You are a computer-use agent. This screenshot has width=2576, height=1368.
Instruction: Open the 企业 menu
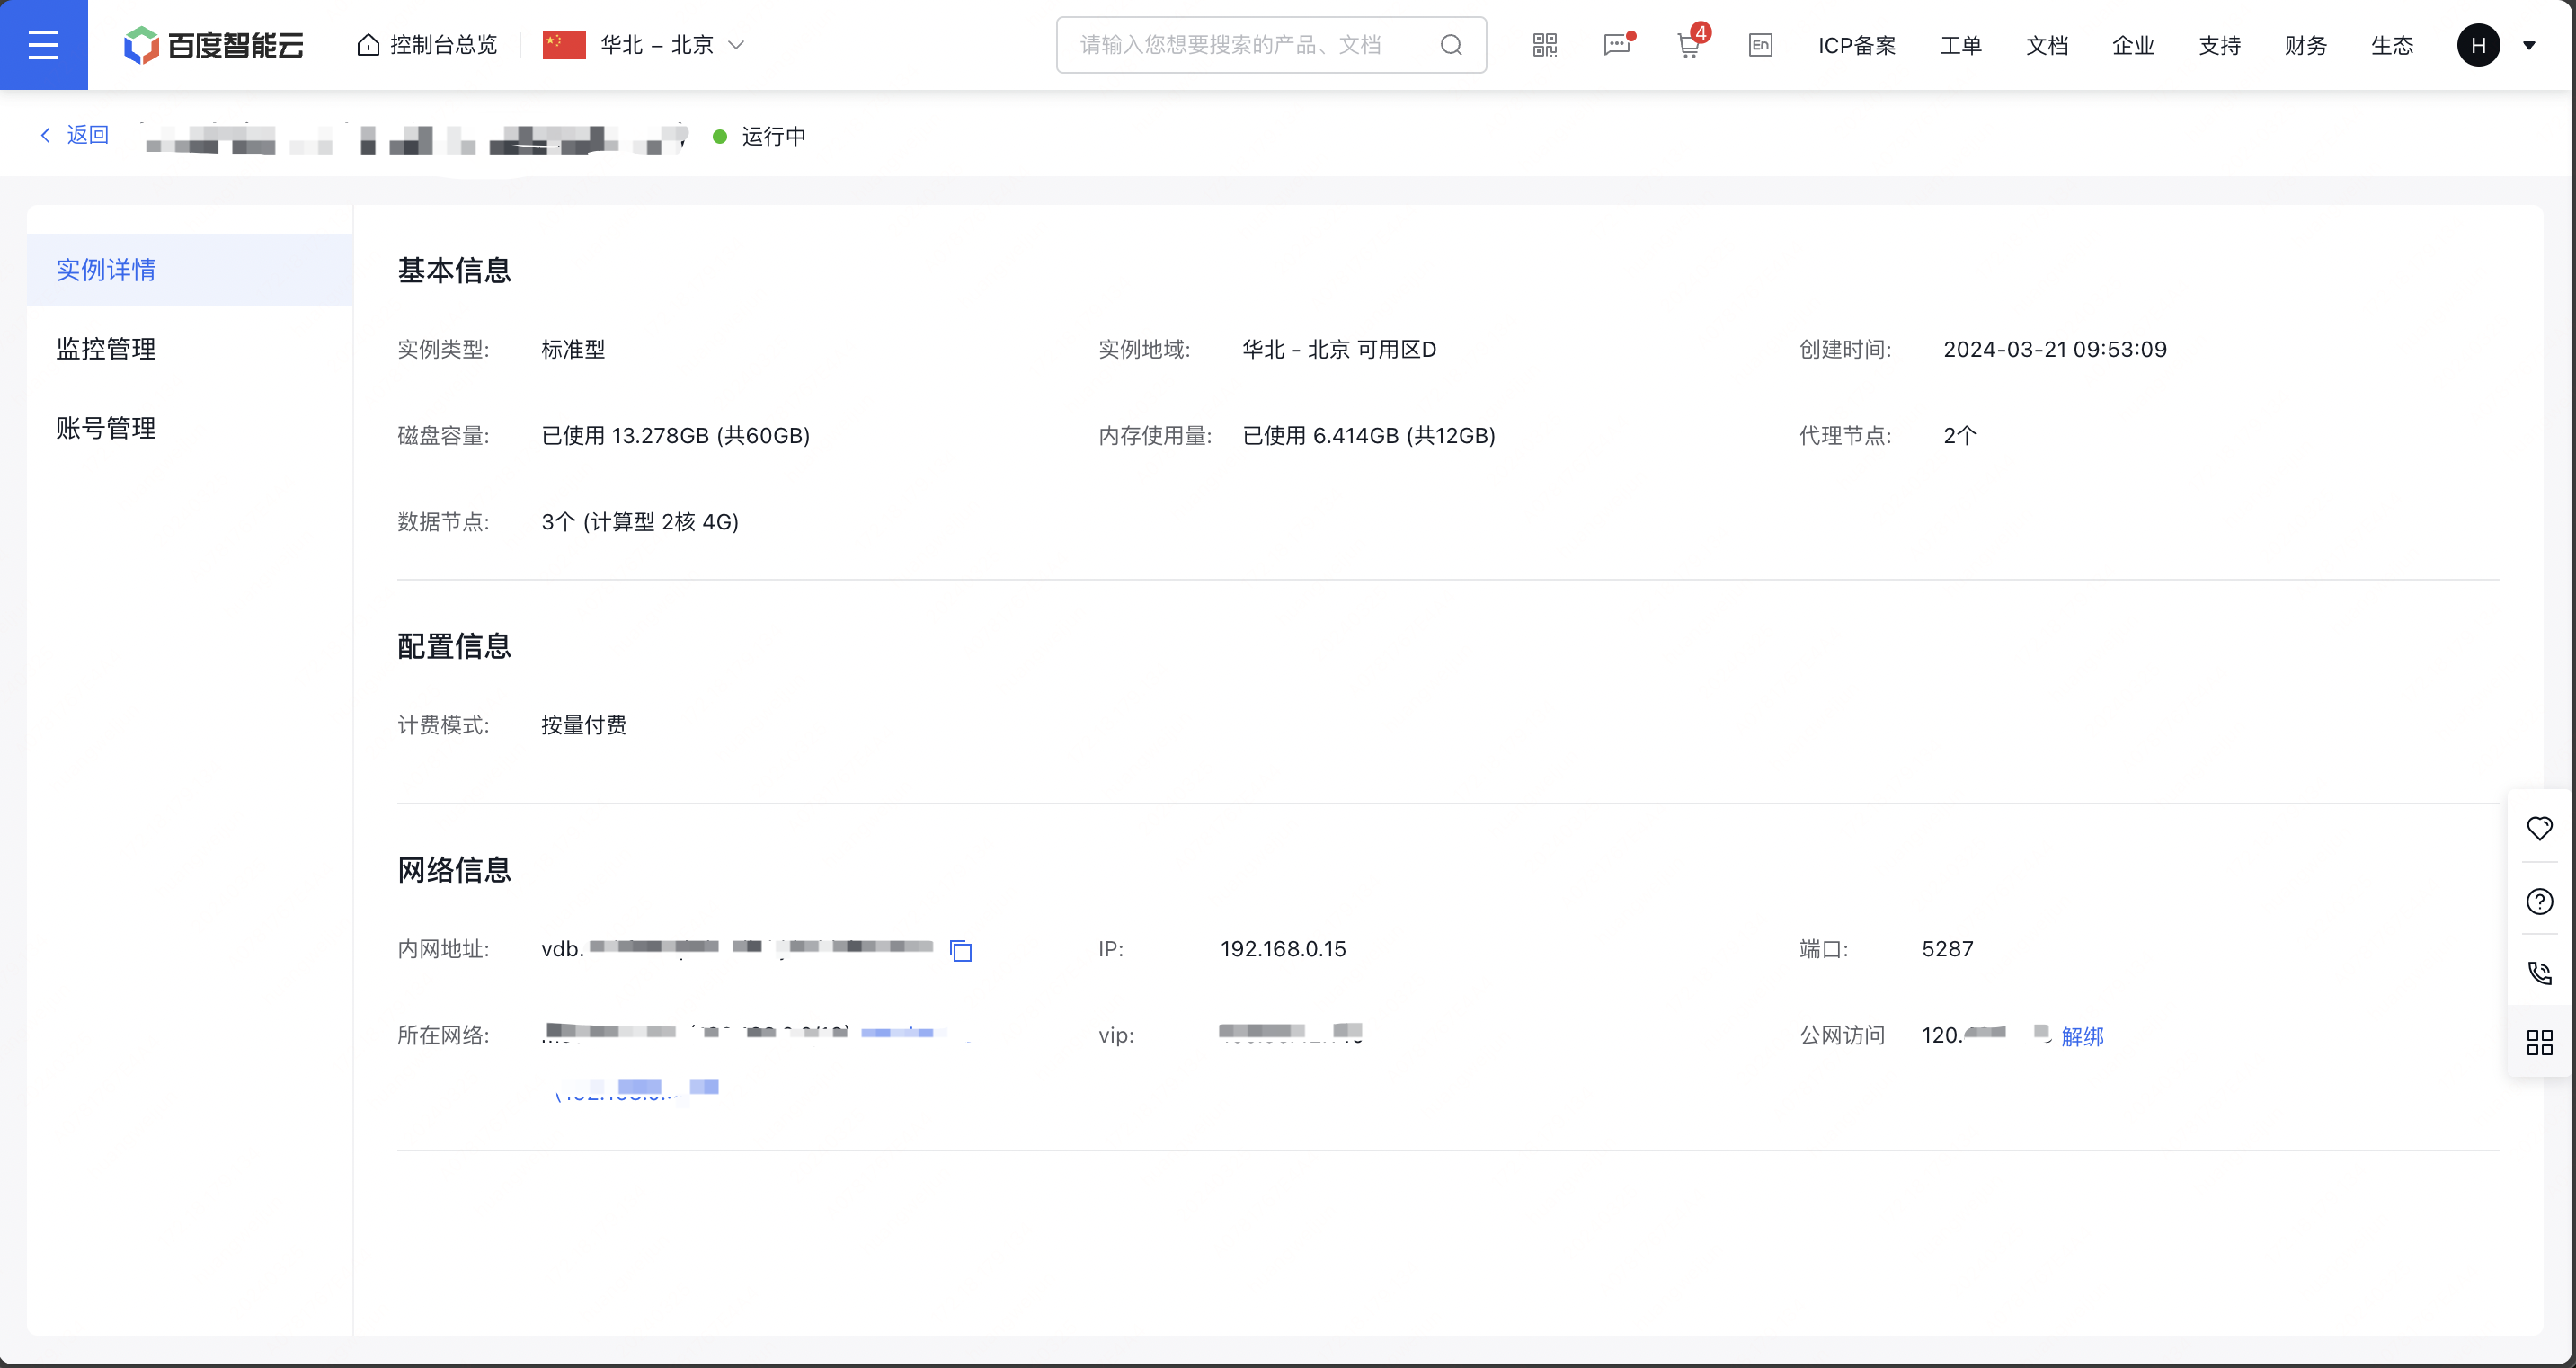click(2133, 45)
